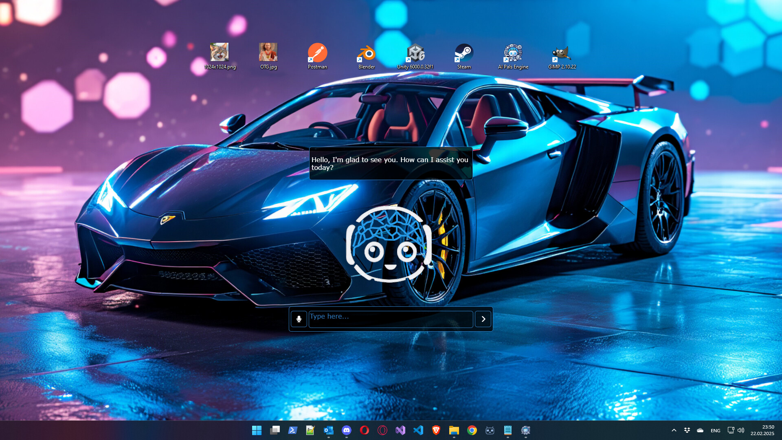Select the Steam desktop shortcut
The width and height of the screenshot is (782, 440).
click(464, 56)
